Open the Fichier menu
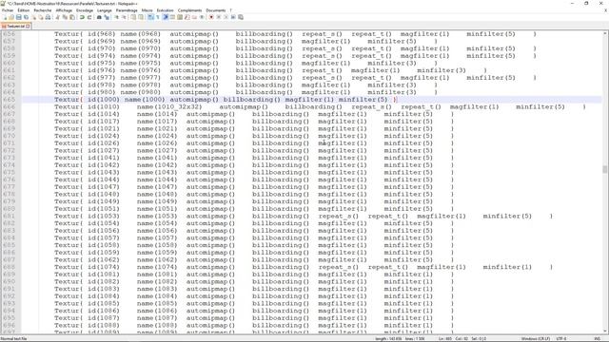This screenshot has height=342, width=609. coord(8,10)
